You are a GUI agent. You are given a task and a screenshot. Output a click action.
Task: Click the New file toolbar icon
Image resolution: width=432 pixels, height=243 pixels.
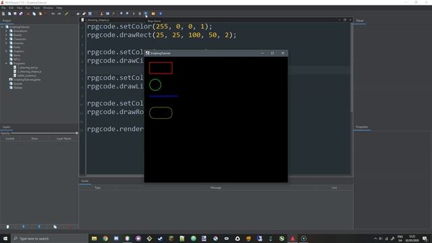pyautogui.click(x=3, y=13)
